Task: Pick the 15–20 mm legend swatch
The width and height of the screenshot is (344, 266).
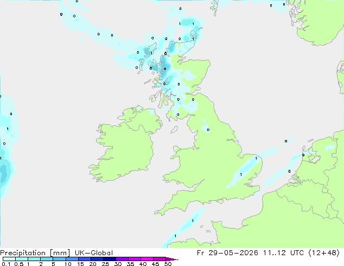Action: point(85,259)
